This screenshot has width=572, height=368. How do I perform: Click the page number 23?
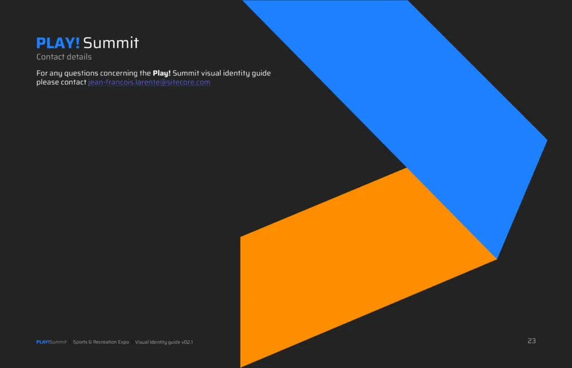pos(532,341)
